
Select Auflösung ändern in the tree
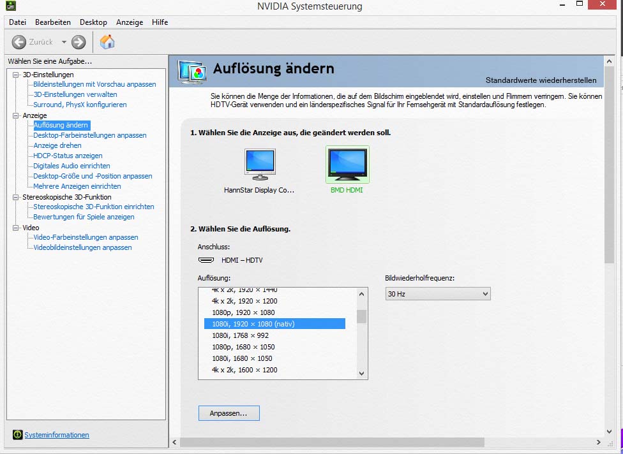pos(61,125)
